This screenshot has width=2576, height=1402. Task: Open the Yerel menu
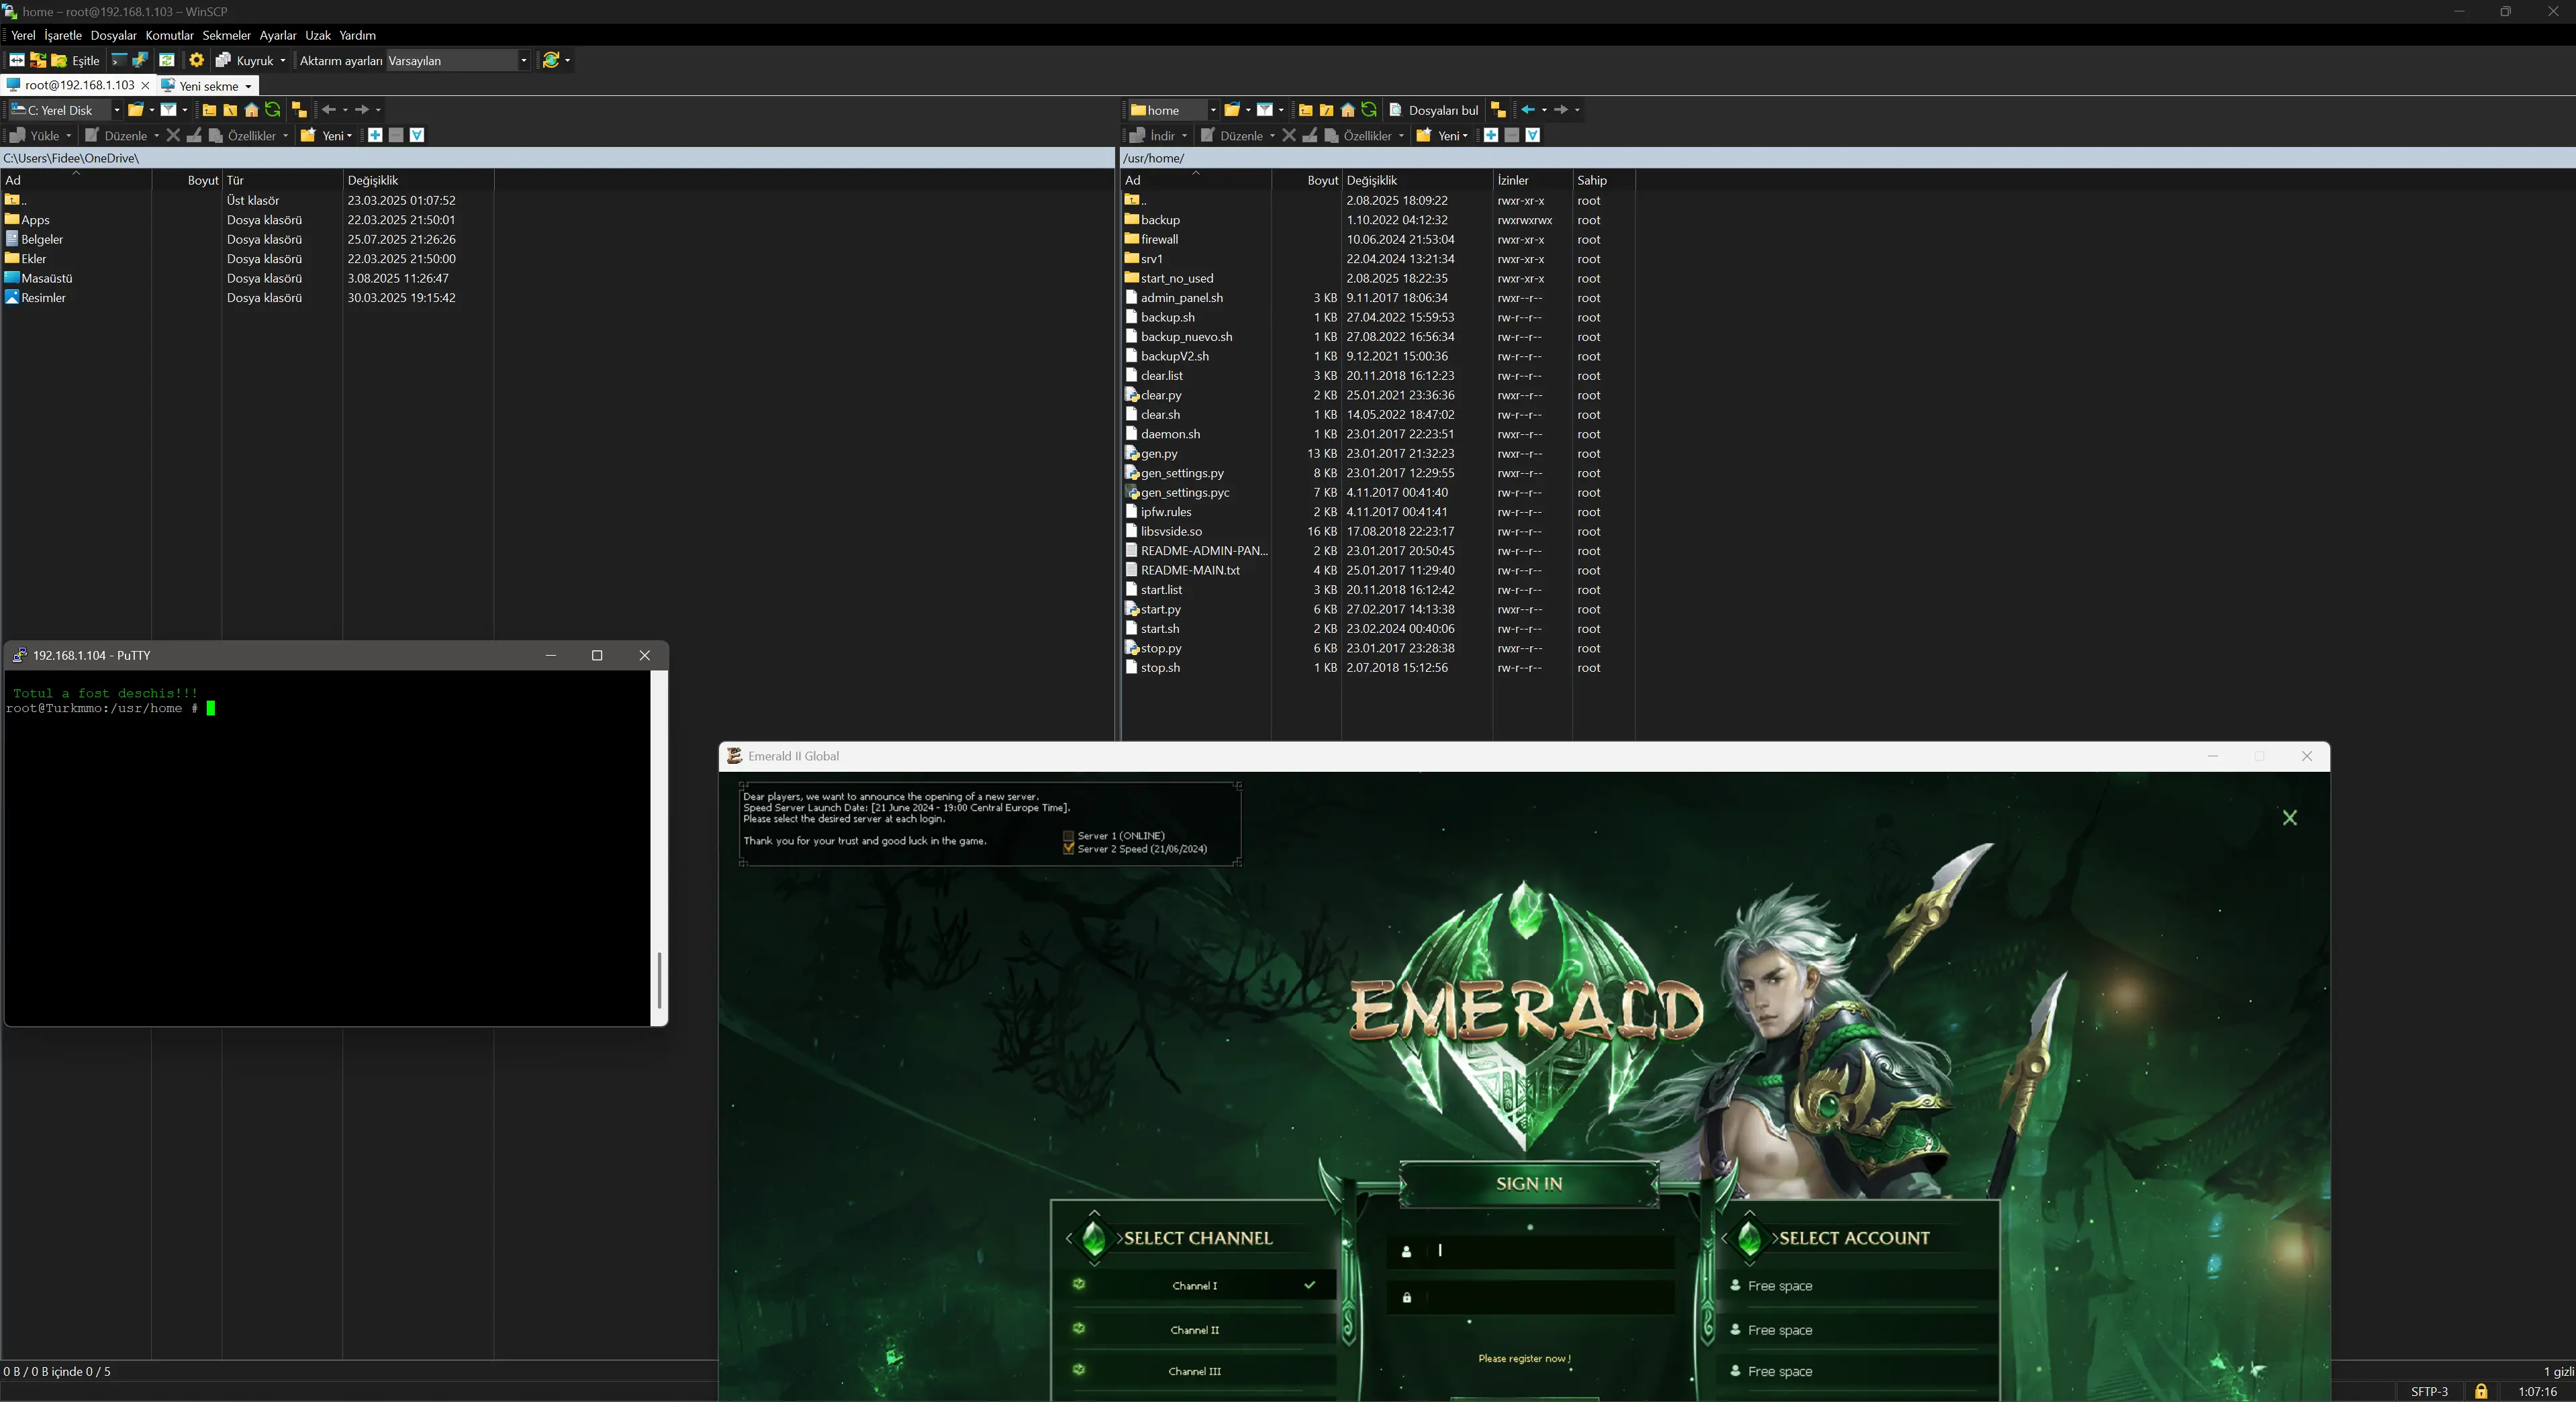tap(23, 35)
